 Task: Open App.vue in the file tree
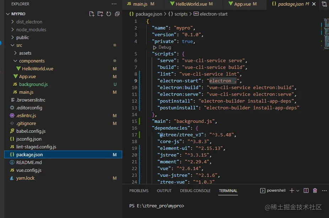[27, 76]
